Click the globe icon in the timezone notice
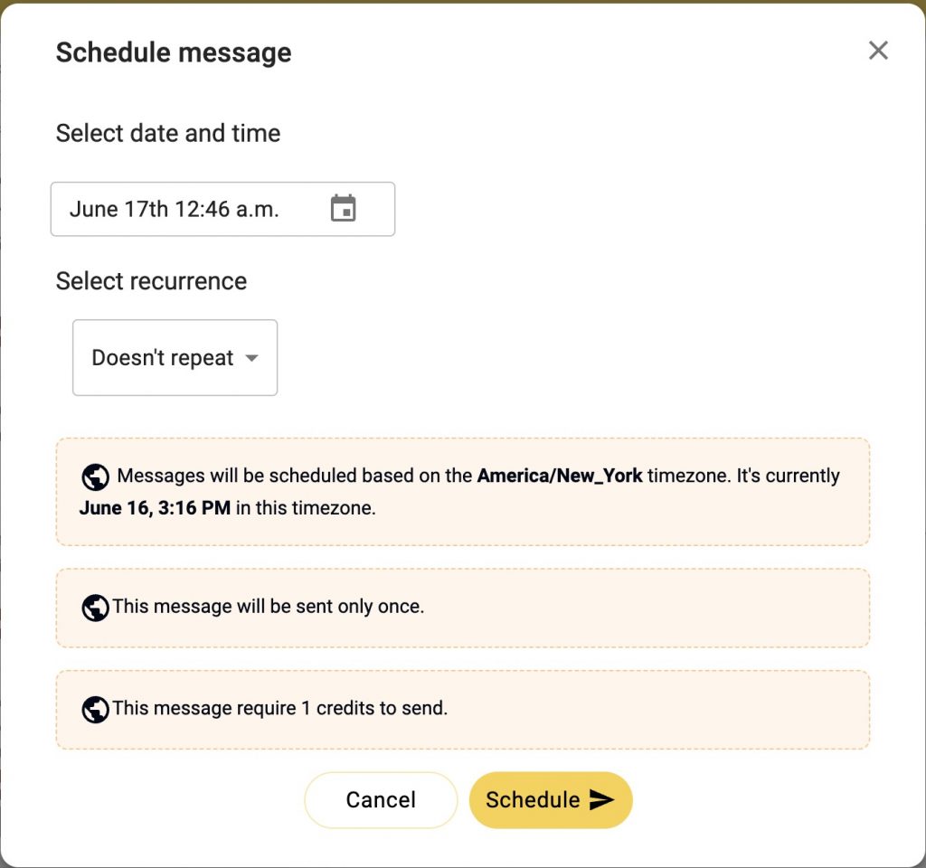This screenshot has height=868, width=926. tap(94, 476)
